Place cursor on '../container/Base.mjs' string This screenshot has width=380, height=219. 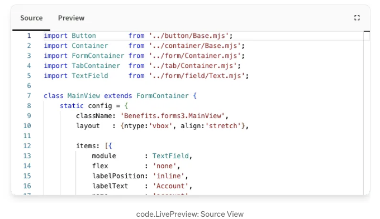195,46
